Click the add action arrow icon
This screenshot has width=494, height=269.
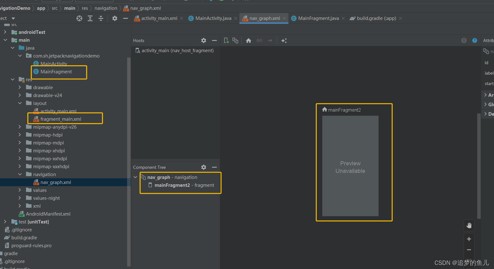click(x=270, y=40)
